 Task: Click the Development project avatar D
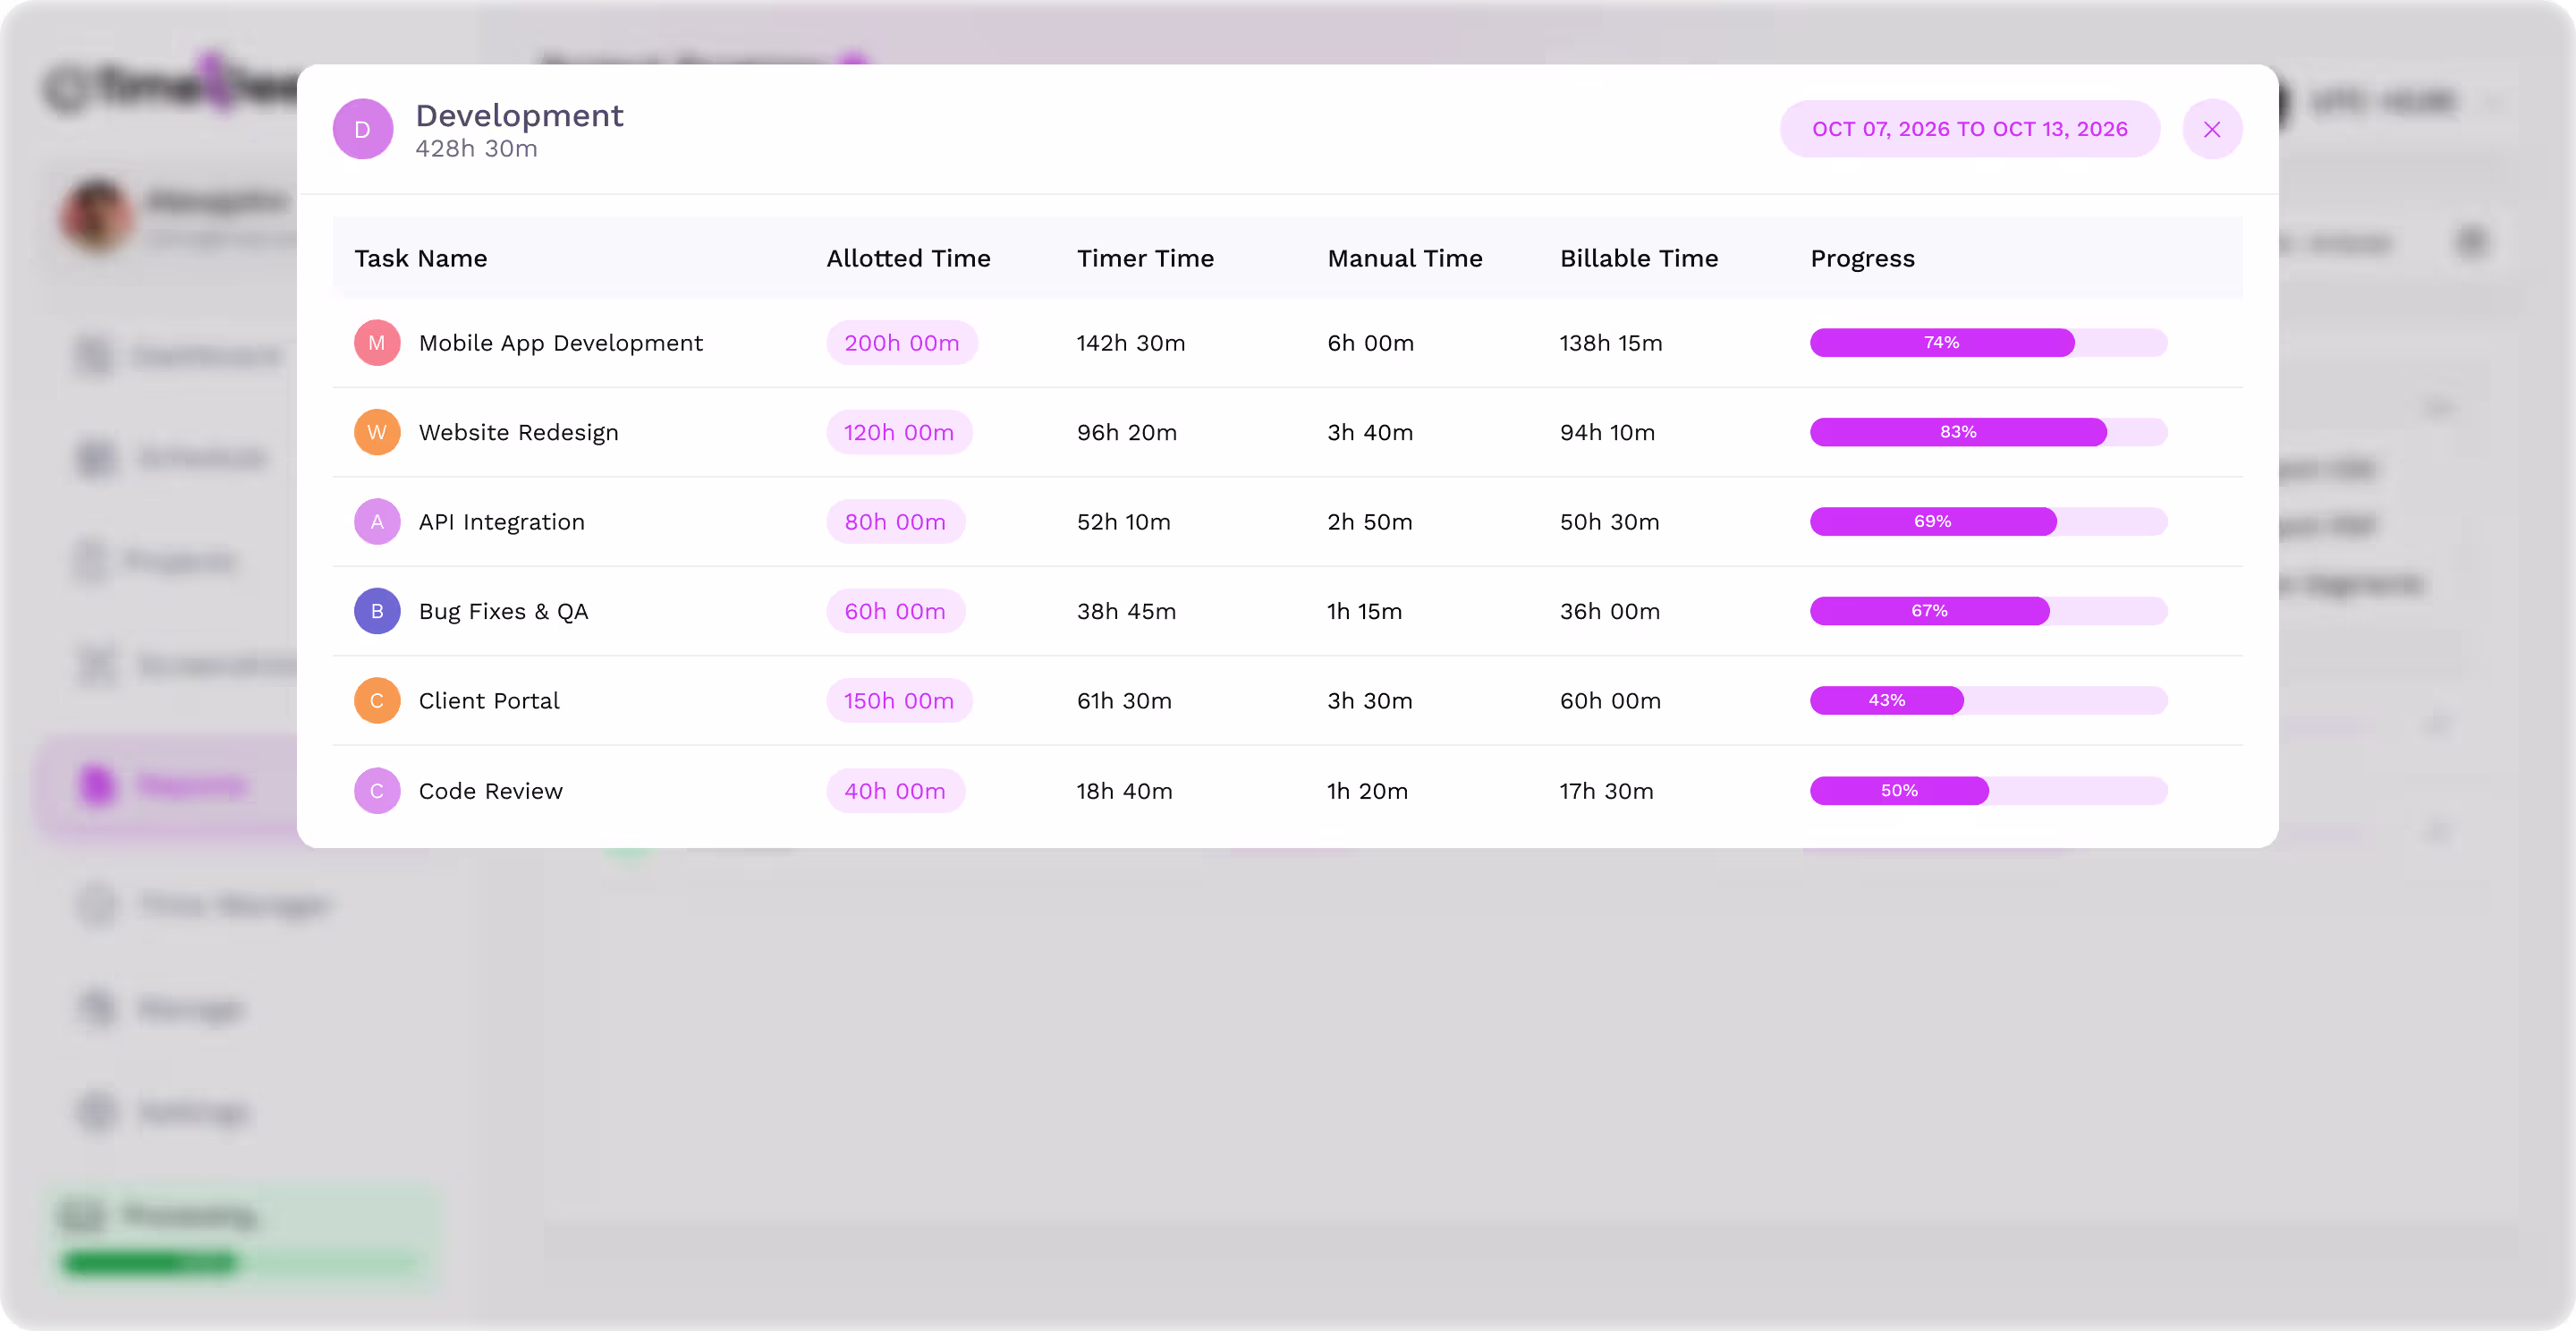(x=363, y=129)
